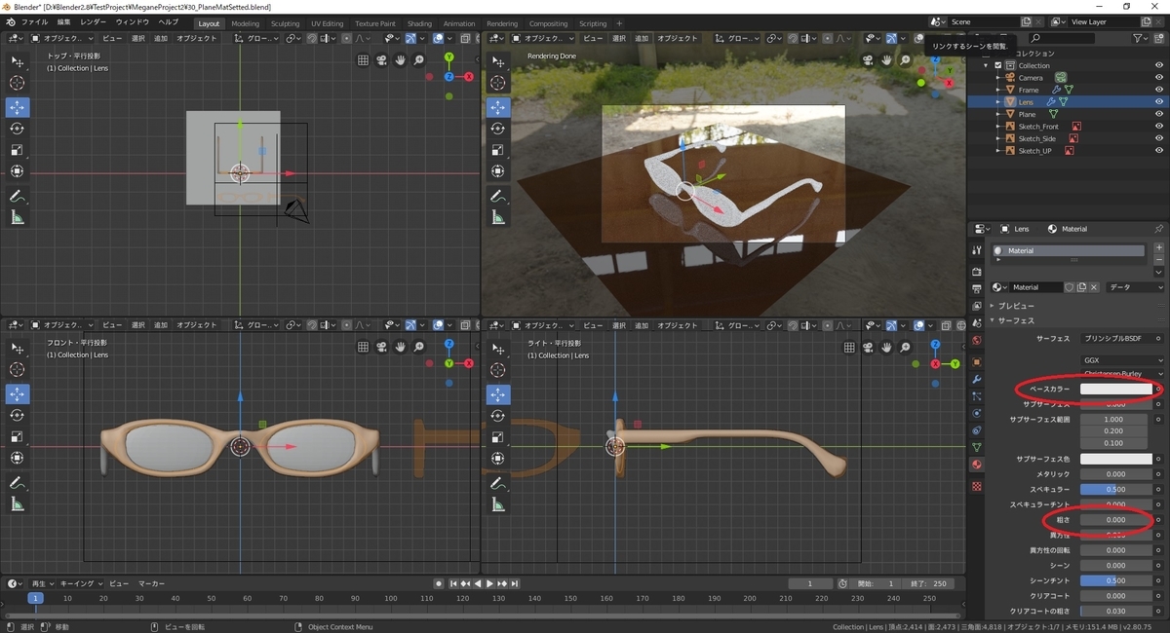
Task: Click the 終了 250 end frame field
Action: [928, 583]
